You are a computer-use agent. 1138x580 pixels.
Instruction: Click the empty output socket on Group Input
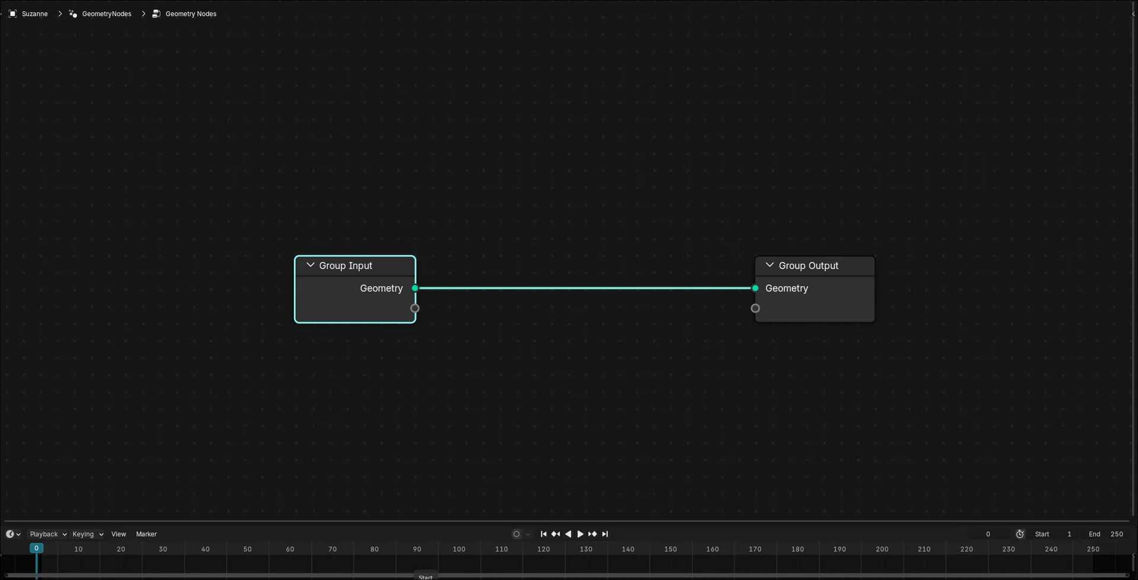click(415, 308)
